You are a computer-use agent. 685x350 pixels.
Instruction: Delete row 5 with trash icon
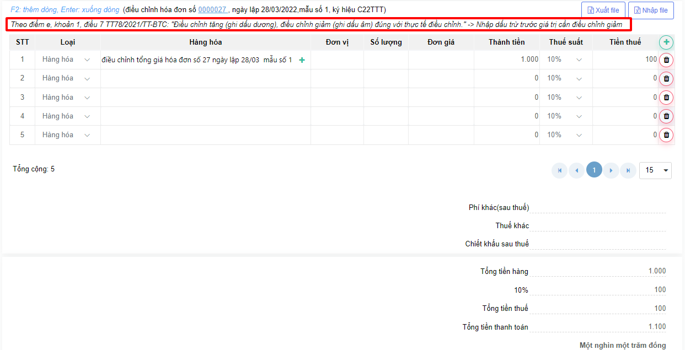click(x=666, y=135)
